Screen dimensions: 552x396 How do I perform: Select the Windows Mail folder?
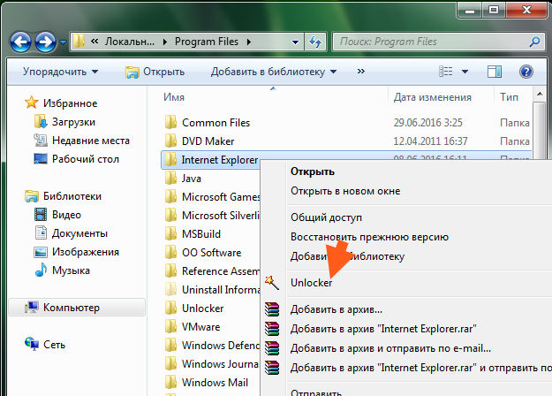click(216, 383)
